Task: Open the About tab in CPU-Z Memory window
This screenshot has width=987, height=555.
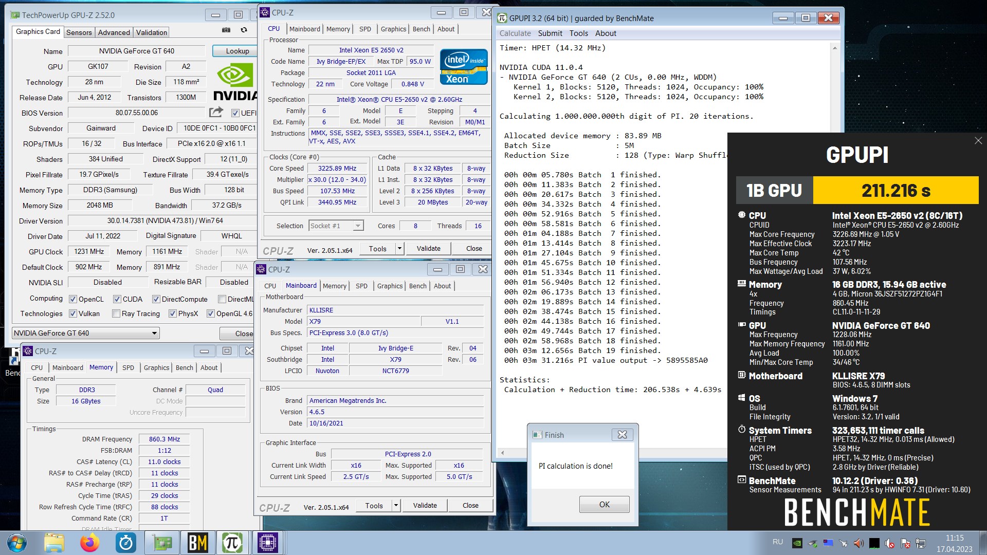Action: [x=209, y=367]
